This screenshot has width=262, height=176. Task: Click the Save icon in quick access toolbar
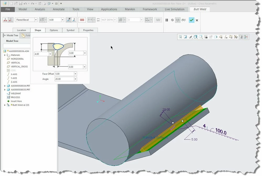coord(20,3)
